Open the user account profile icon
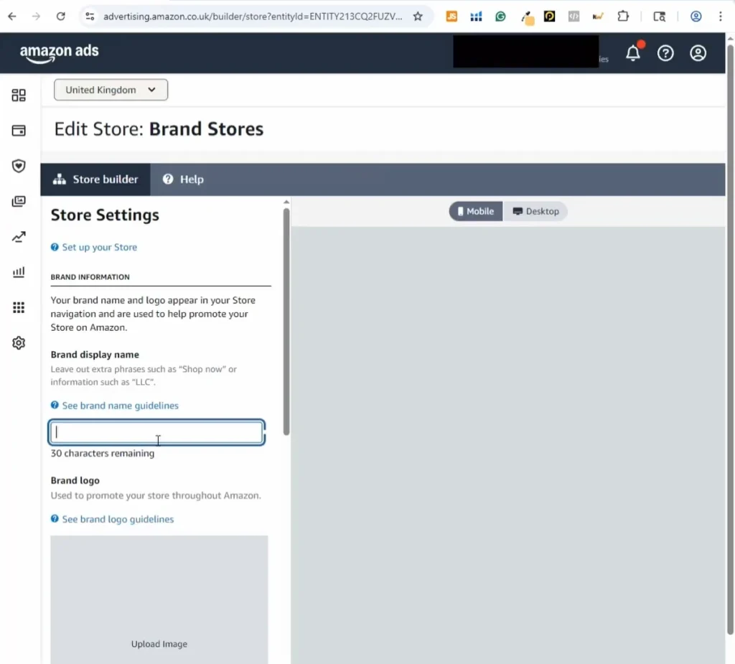Viewport: 735px width, 664px height. pos(698,53)
